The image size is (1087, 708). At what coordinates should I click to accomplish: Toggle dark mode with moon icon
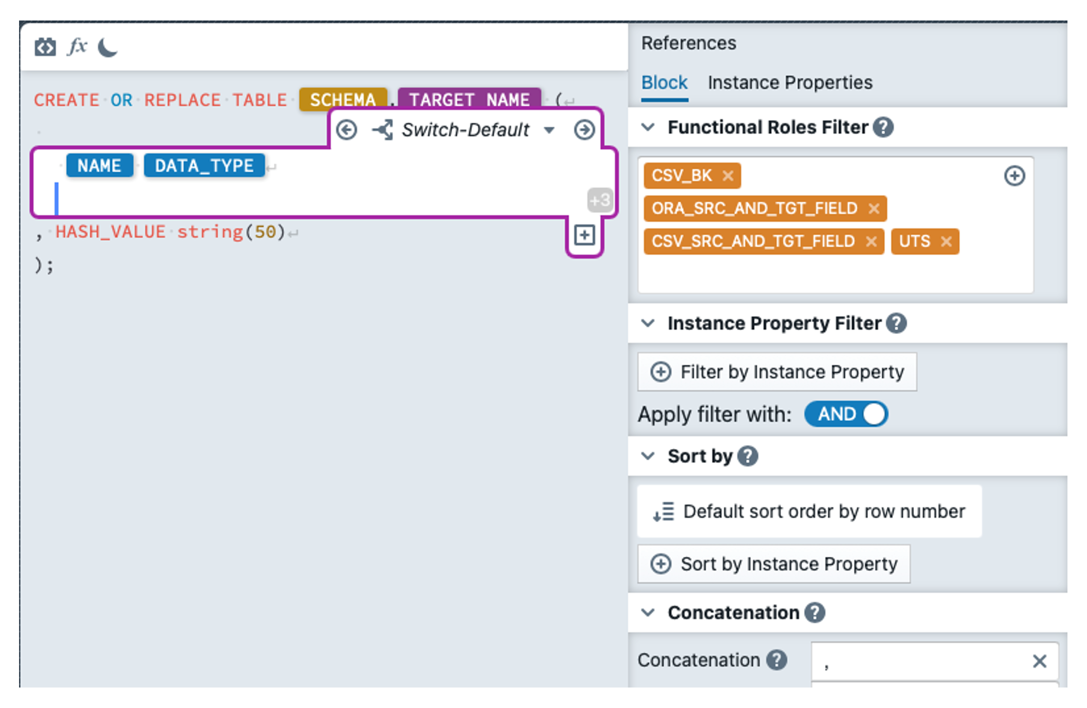[x=107, y=47]
